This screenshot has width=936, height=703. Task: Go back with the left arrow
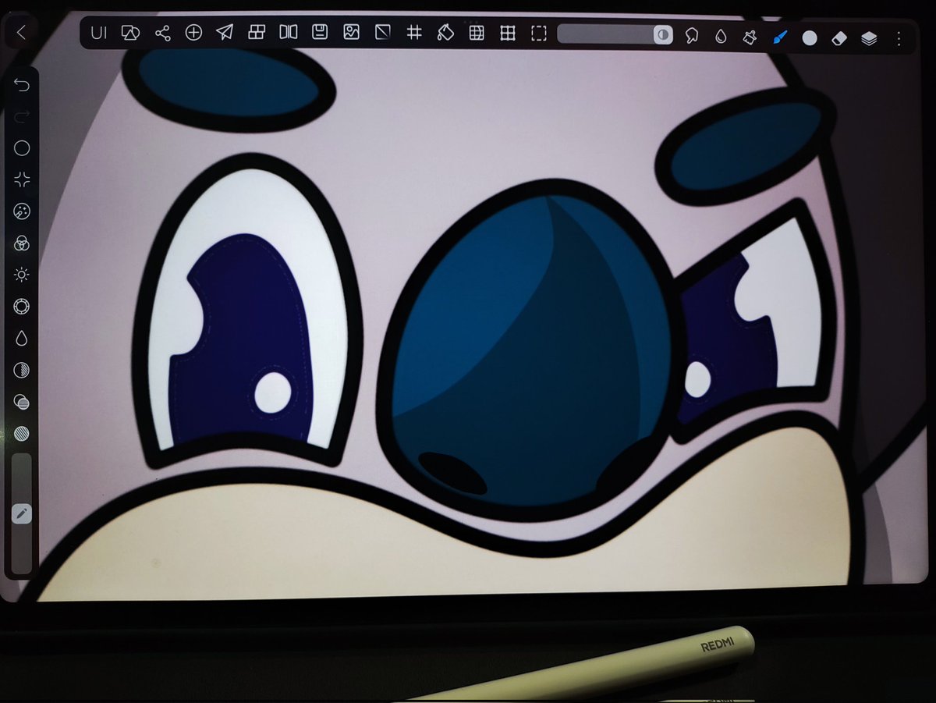pos(21,33)
